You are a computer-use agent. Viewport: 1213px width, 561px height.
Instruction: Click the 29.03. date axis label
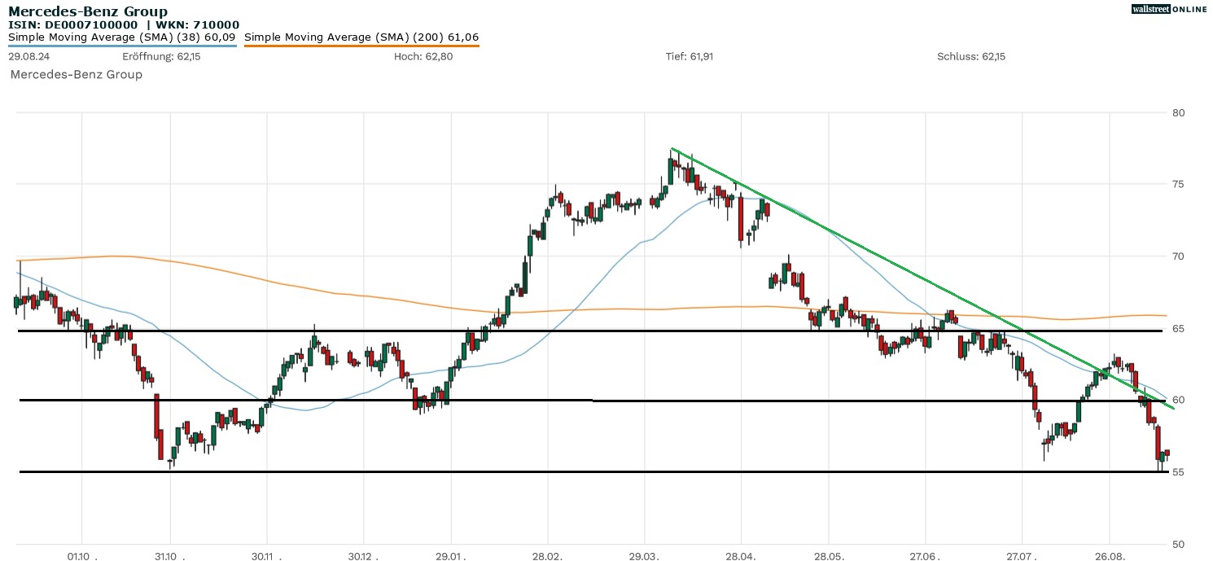click(645, 556)
